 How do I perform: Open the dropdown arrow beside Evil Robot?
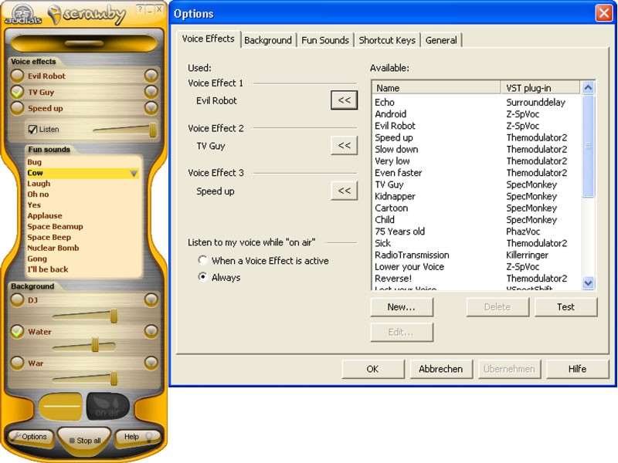click(151, 76)
